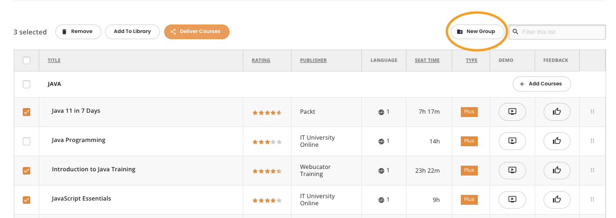Click the globe language icon for JavaScript Essentials
616x218 pixels.
(381, 200)
